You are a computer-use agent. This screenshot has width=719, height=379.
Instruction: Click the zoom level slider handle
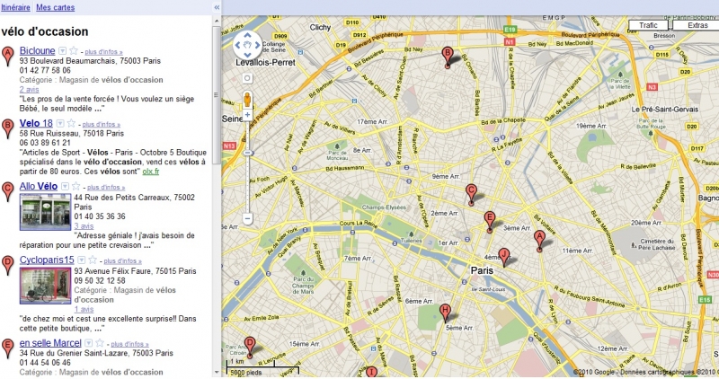246,153
